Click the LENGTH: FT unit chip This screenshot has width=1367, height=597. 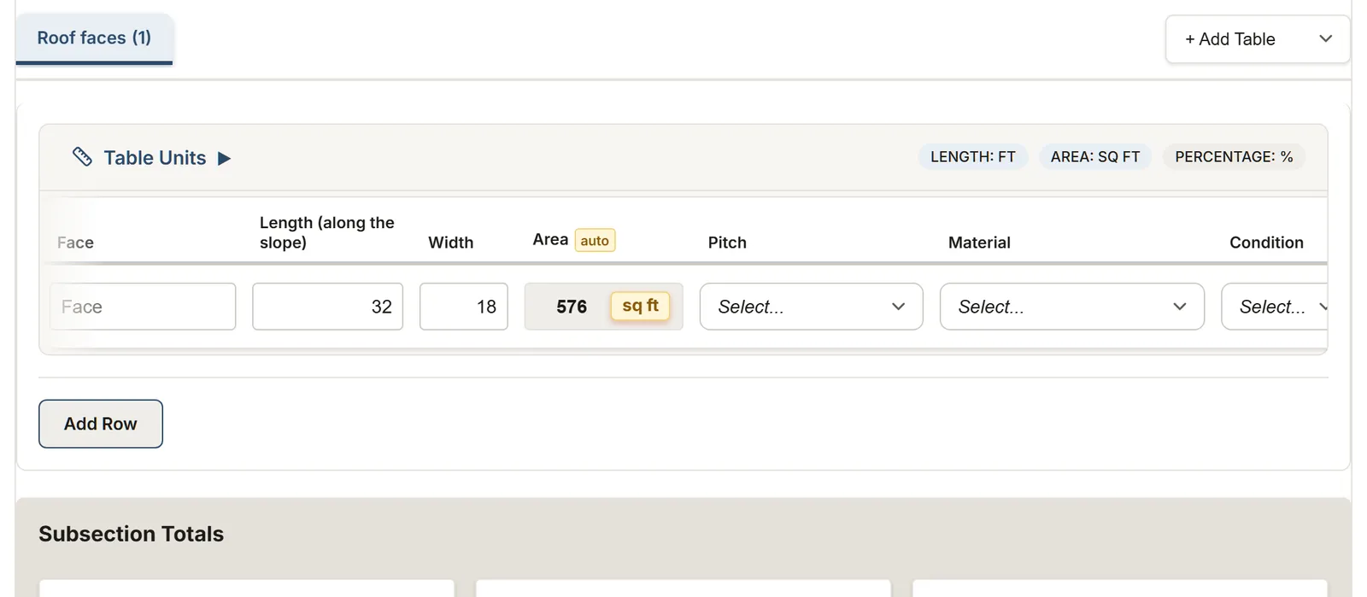click(973, 157)
